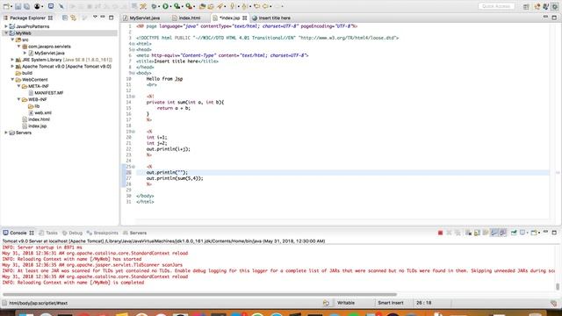Toggle Word Wrap in the Console toolbar
This screenshot has width=562, height=316.
[486, 233]
